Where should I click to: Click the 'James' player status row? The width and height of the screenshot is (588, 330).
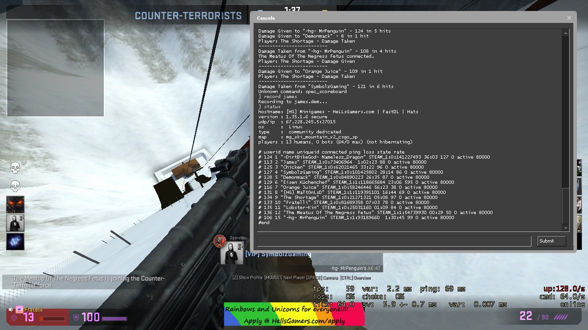(342, 162)
